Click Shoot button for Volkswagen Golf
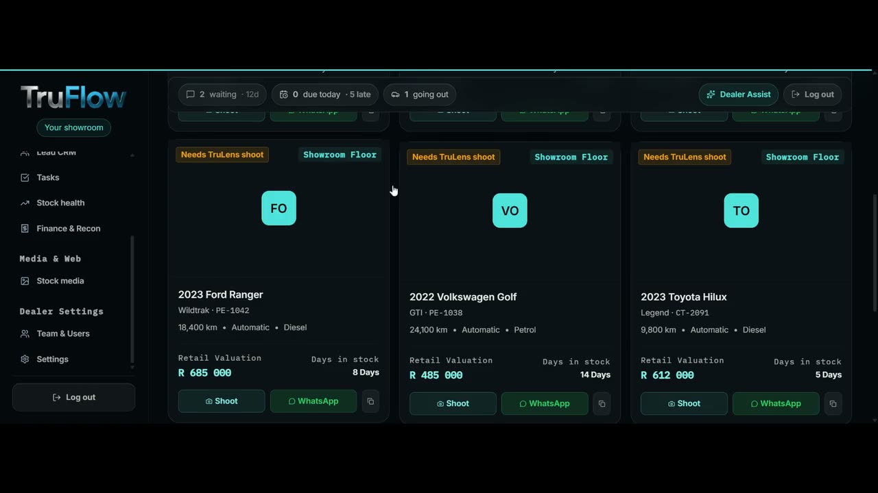 [453, 403]
